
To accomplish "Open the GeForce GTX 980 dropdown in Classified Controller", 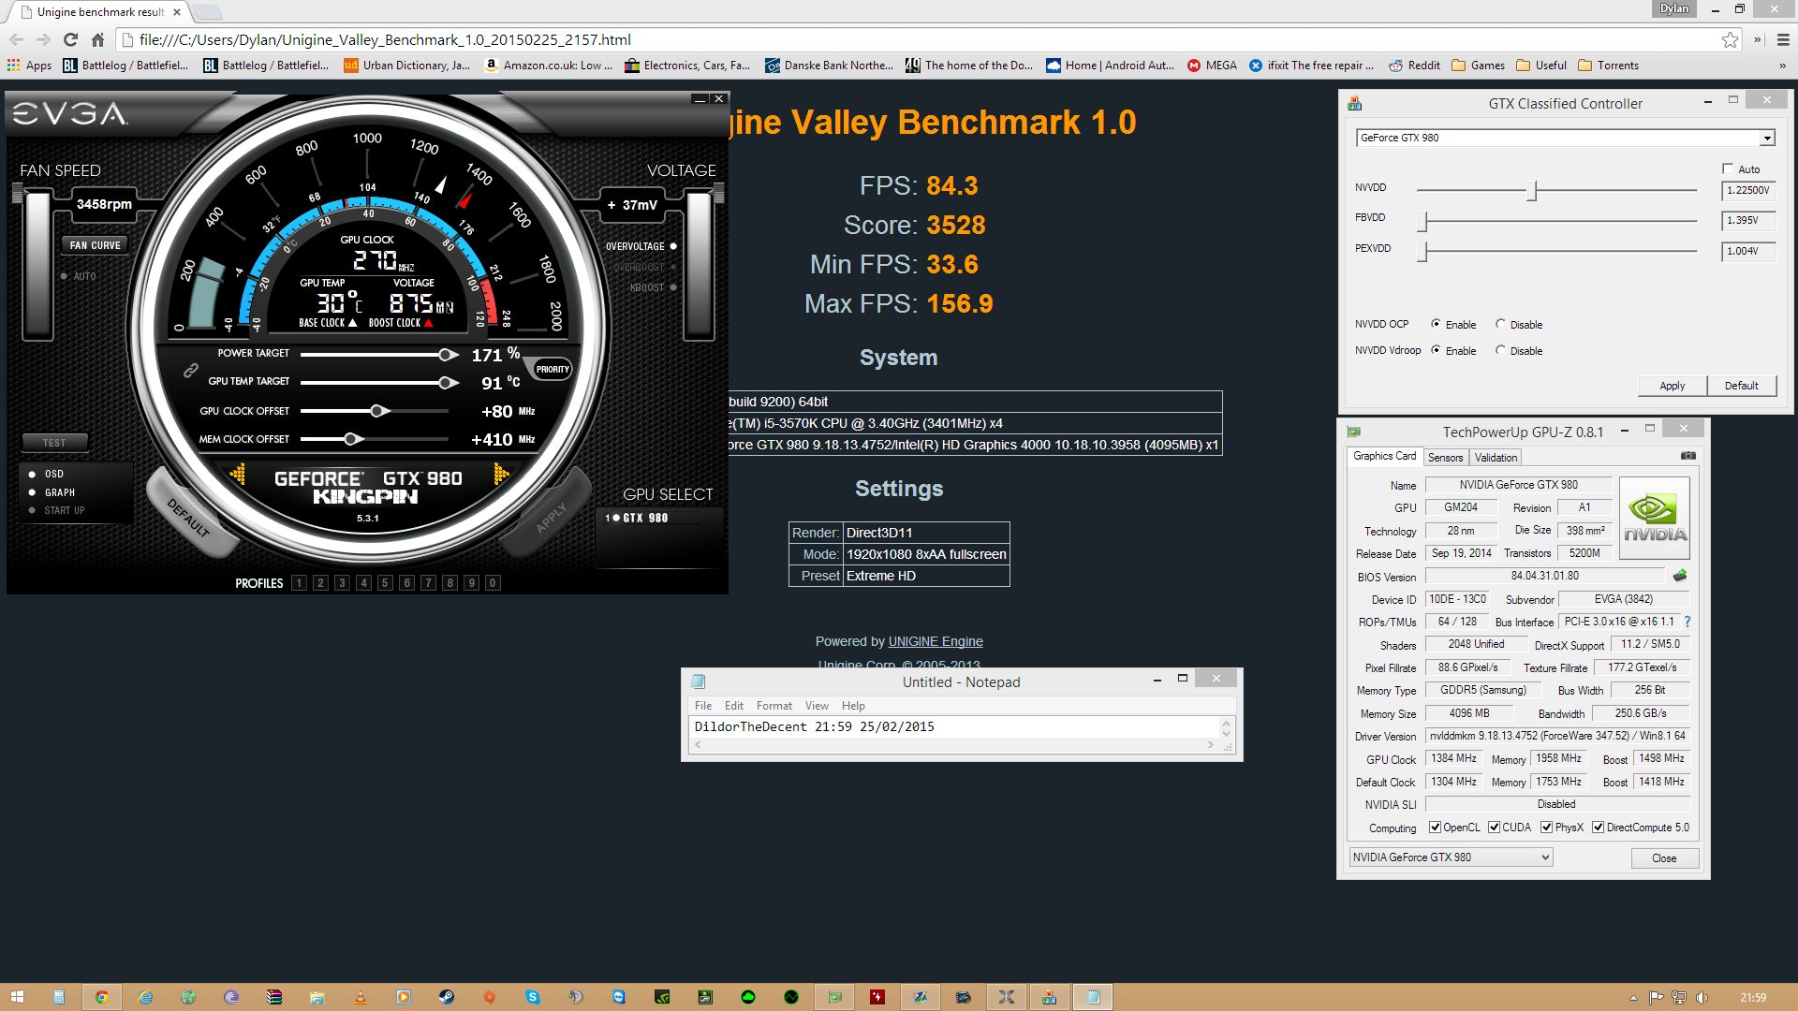I will coord(1766,139).
